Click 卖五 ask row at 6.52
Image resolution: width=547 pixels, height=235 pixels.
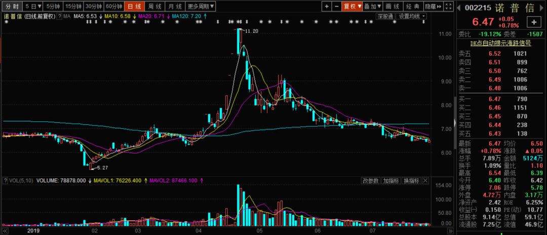[x=501, y=54]
